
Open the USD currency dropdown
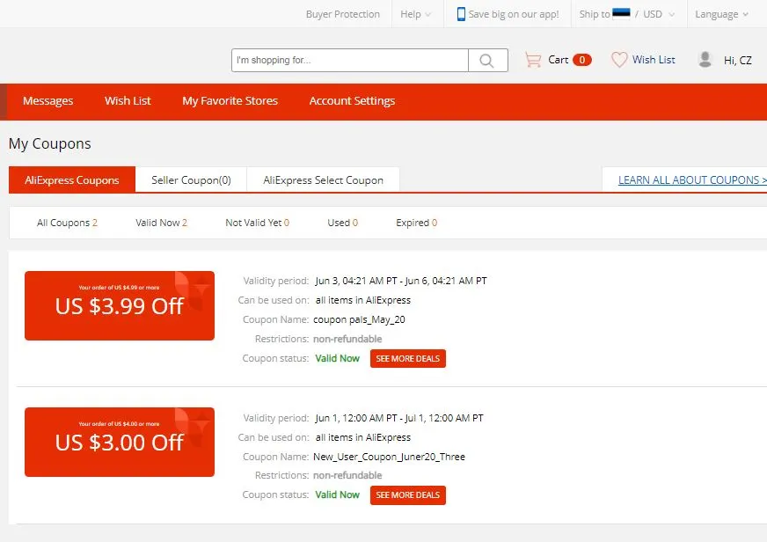(x=659, y=14)
